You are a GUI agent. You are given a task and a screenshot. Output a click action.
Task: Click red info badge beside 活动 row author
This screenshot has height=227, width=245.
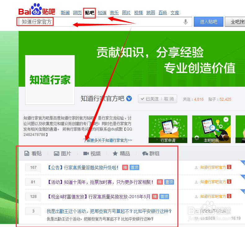tap(229, 181)
